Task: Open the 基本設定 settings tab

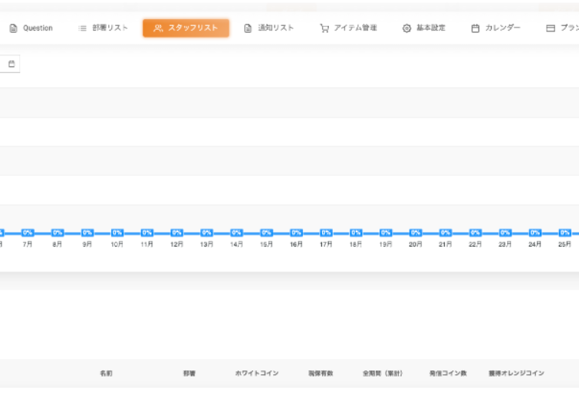Action: [423, 28]
